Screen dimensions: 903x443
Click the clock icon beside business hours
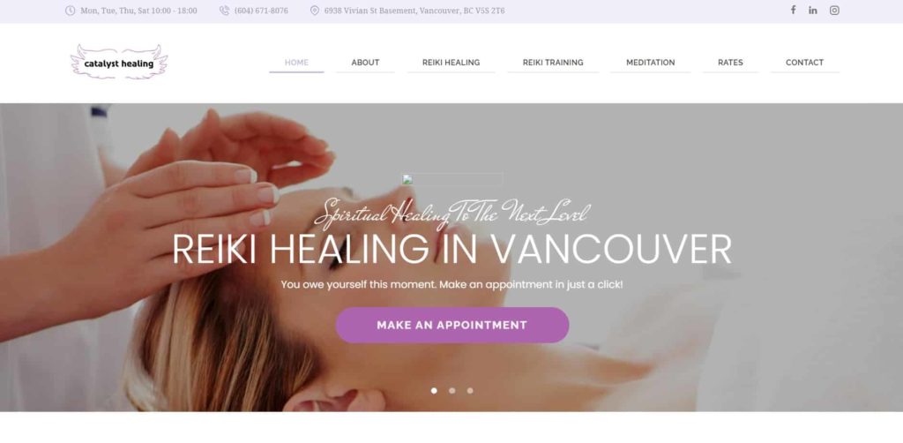(x=71, y=11)
